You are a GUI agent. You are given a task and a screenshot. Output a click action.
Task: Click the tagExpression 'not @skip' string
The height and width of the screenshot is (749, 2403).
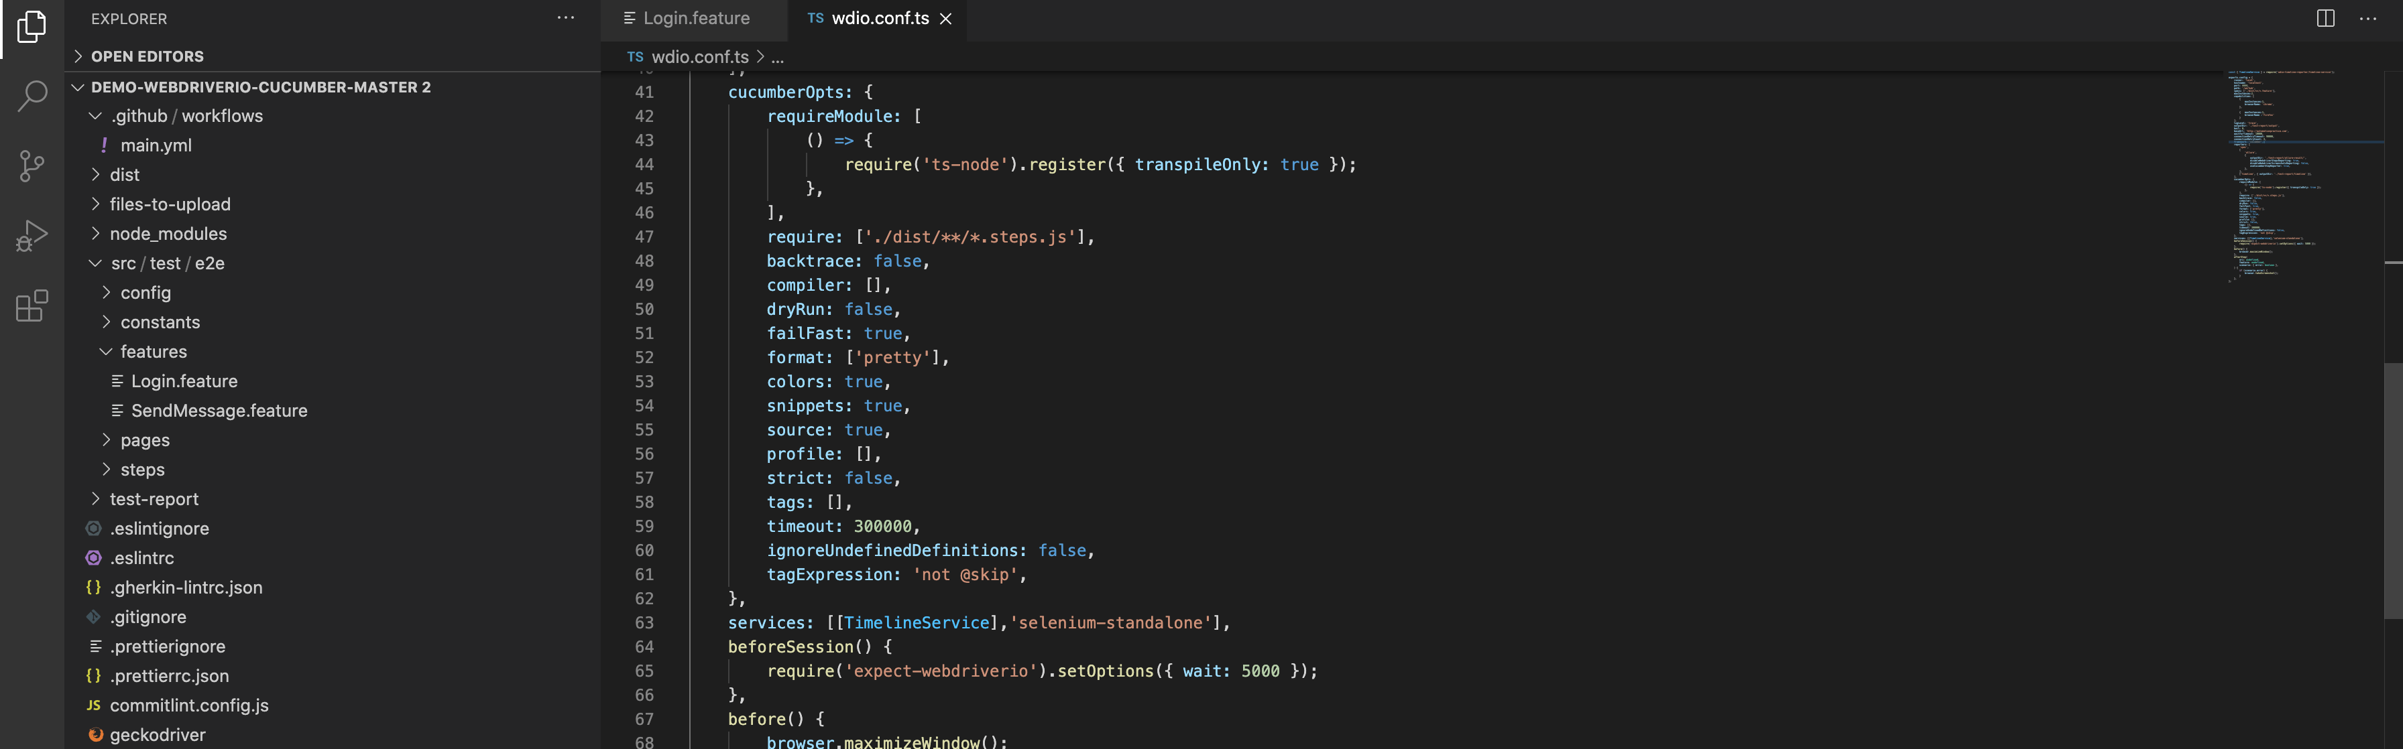[x=965, y=575]
